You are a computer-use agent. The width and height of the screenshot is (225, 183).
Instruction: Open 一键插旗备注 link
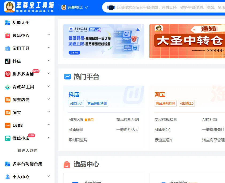pos(214,130)
